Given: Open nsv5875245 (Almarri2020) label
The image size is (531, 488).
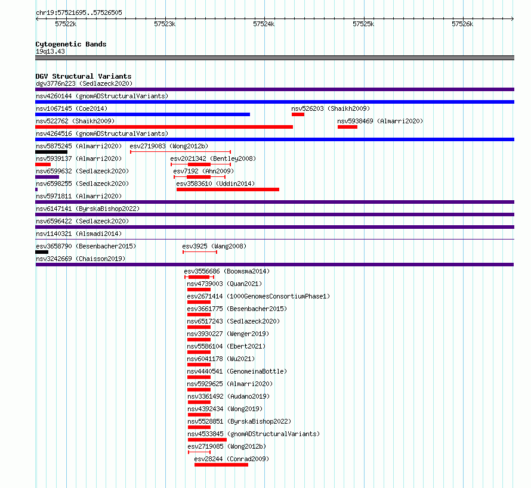Looking at the screenshot, I should click(x=79, y=146).
